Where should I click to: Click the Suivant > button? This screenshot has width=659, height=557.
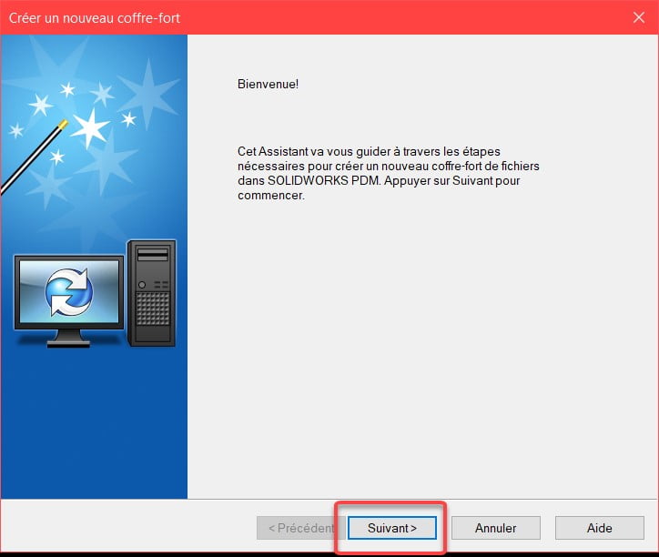click(392, 528)
